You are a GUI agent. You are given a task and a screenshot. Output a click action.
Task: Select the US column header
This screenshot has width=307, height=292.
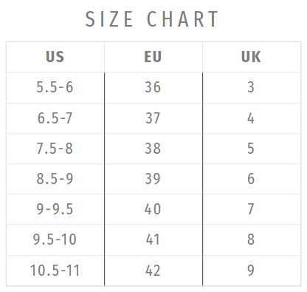(x=55, y=57)
